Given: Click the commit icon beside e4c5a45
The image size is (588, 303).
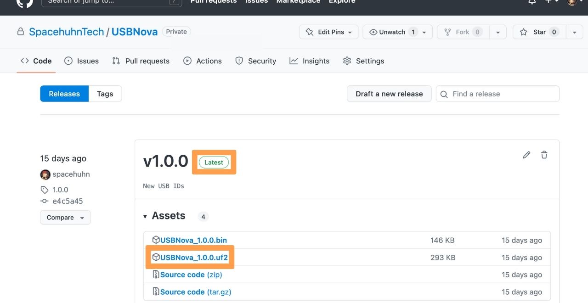Looking at the screenshot, I should [x=44, y=201].
